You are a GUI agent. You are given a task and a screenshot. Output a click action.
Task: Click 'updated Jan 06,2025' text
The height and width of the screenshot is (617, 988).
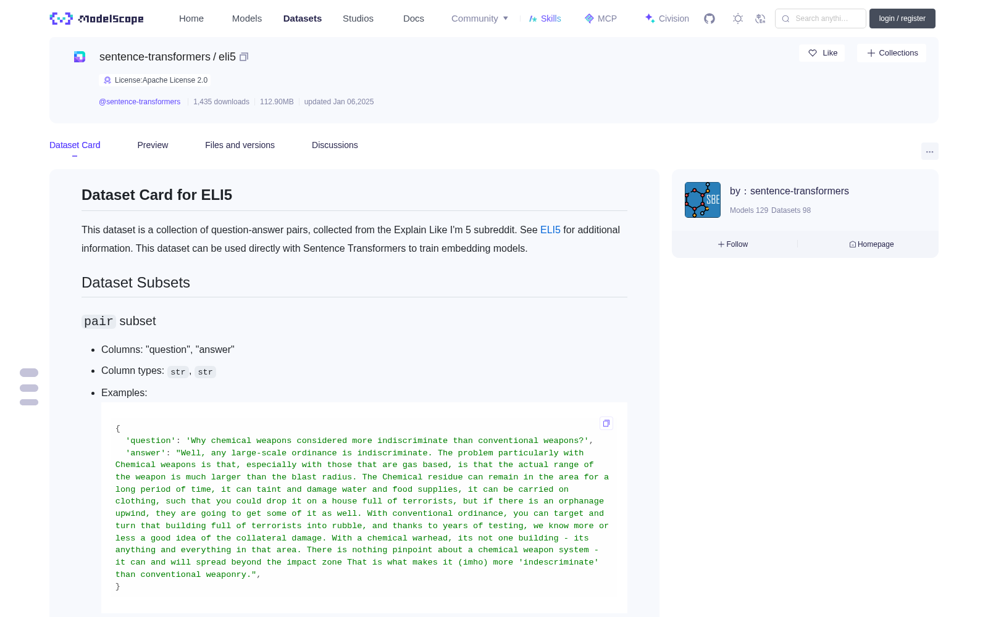tap(339, 102)
